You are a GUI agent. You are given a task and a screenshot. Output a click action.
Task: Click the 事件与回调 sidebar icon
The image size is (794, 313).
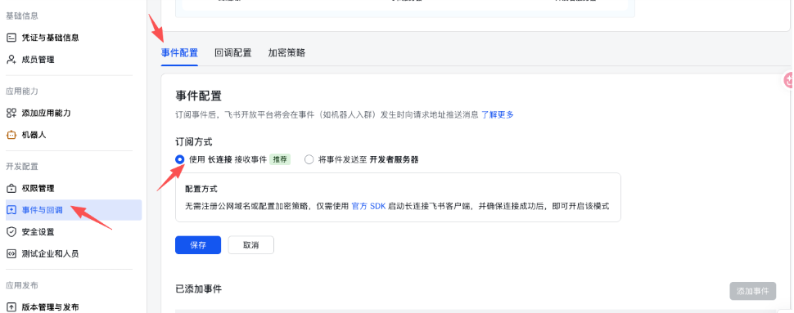11,210
